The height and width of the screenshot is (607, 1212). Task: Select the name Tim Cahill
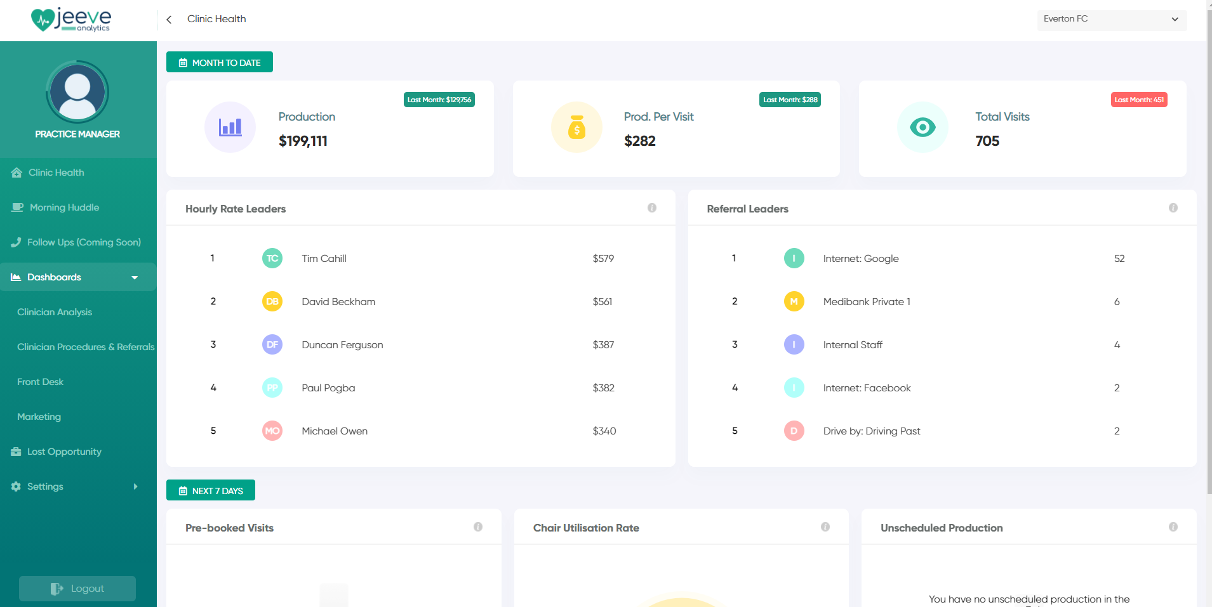tap(324, 258)
